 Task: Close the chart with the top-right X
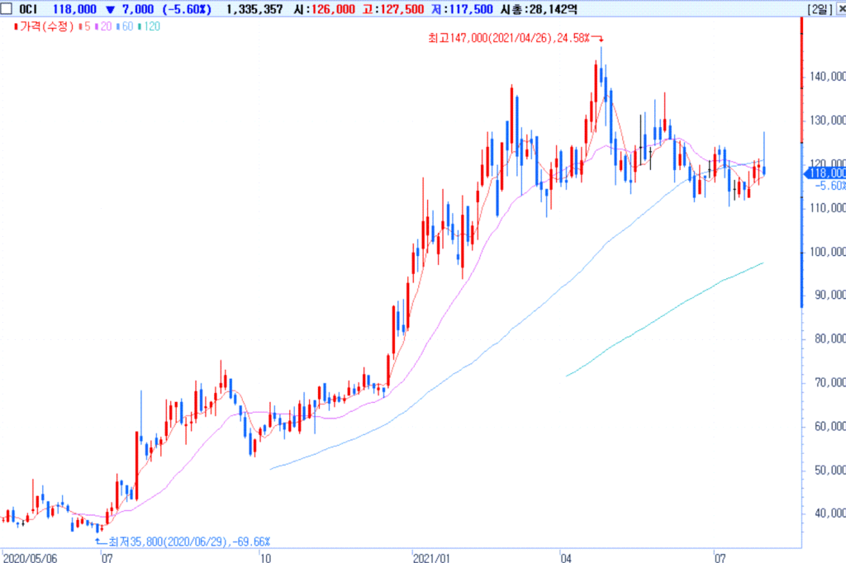838,9
